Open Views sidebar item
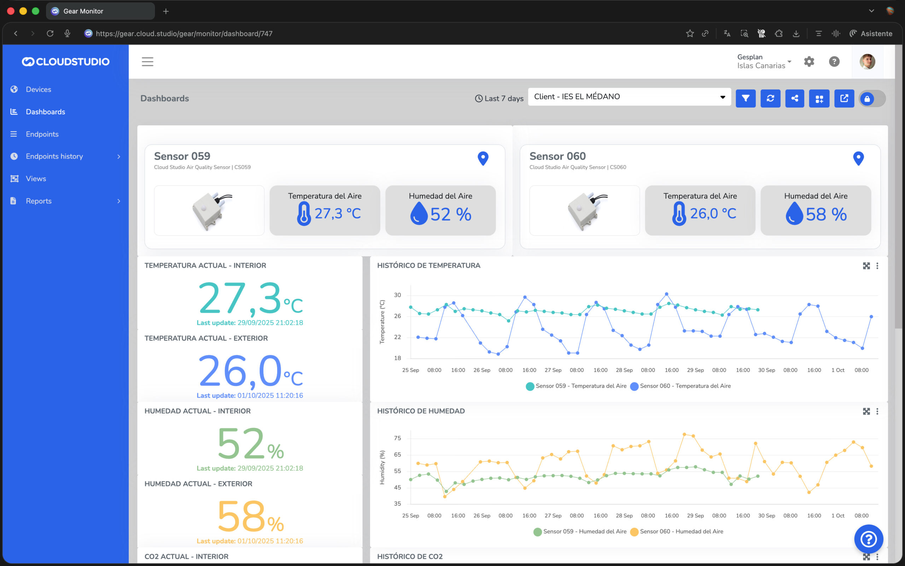Screen dimensions: 905x566 (36, 179)
